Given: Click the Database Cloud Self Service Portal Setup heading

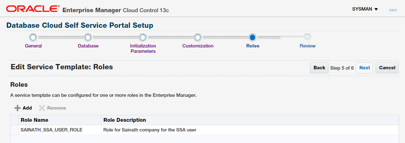Looking at the screenshot, I should (80, 25).
